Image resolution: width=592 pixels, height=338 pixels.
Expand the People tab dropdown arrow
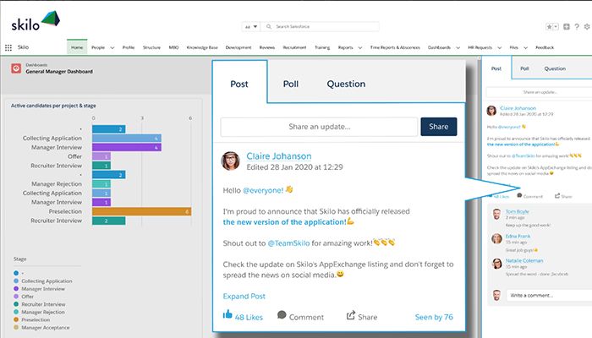click(x=112, y=48)
